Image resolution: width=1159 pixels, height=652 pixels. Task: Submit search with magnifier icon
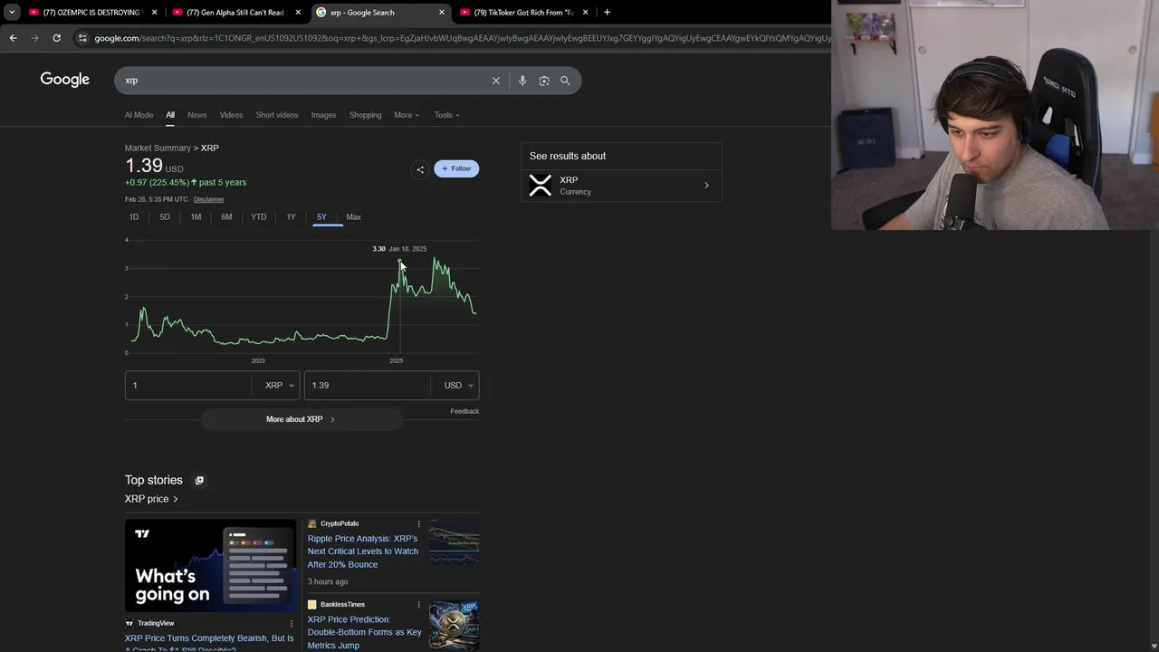(x=565, y=81)
